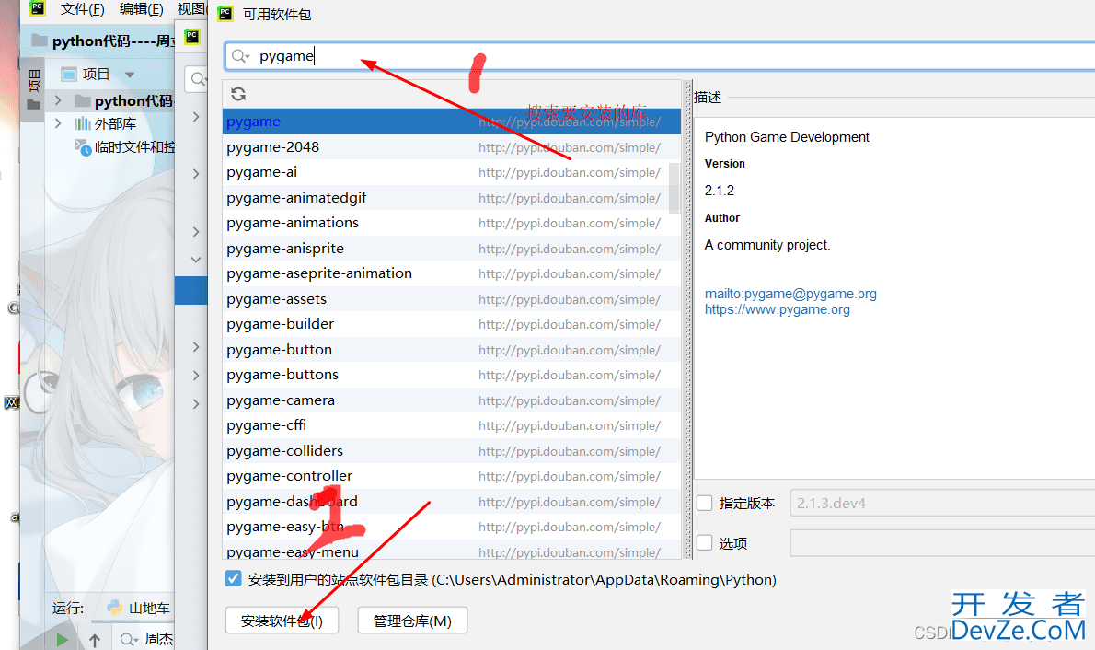Click the project folder icon in breadcrumb
Screen dimensions: 1095x650
40,41
